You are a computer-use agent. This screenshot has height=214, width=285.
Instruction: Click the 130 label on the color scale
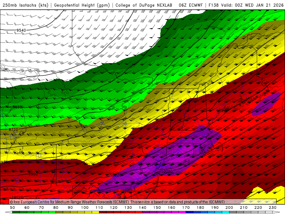[x=128, y=208]
